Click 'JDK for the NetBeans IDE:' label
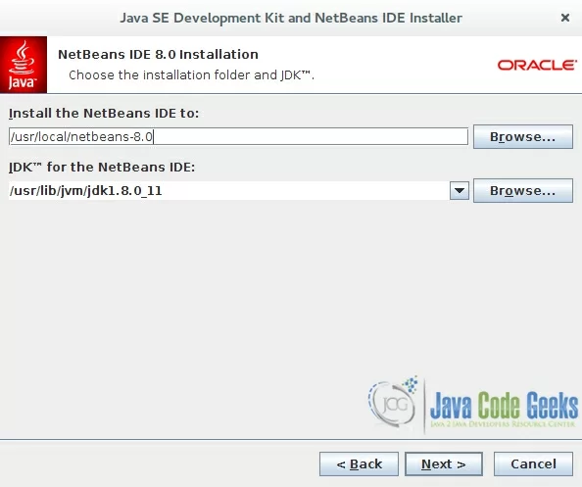582x487 pixels. click(102, 167)
